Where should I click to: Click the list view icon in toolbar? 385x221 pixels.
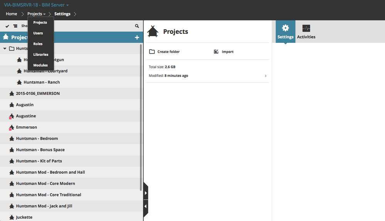[x=15, y=26]
